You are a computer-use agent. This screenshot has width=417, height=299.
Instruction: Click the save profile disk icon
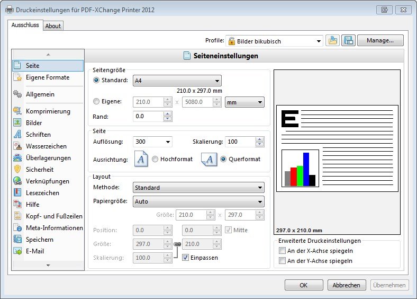pyautogui.click(x=348, y=41)
